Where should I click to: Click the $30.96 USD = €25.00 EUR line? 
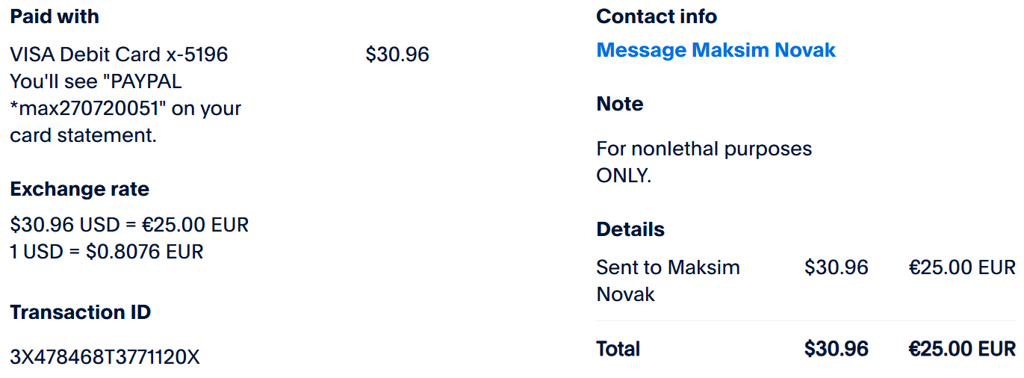pos(129,224)
